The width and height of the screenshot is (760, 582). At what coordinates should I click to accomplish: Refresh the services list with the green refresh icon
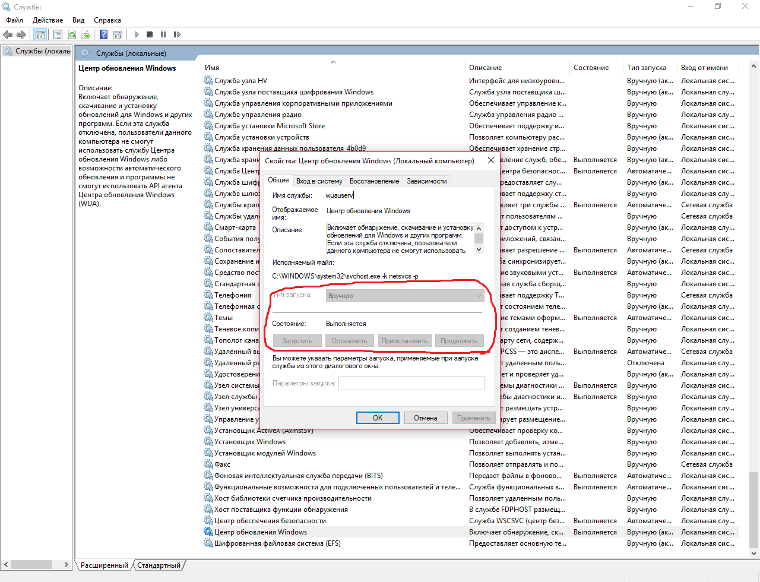(72, 34)
